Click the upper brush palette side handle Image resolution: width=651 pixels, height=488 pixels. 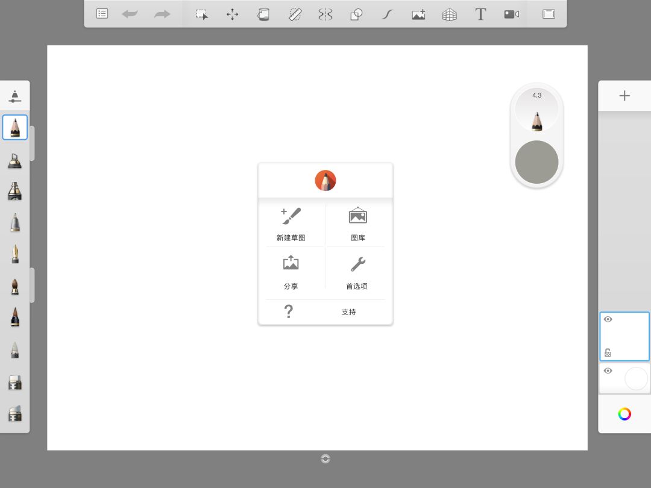32,143
